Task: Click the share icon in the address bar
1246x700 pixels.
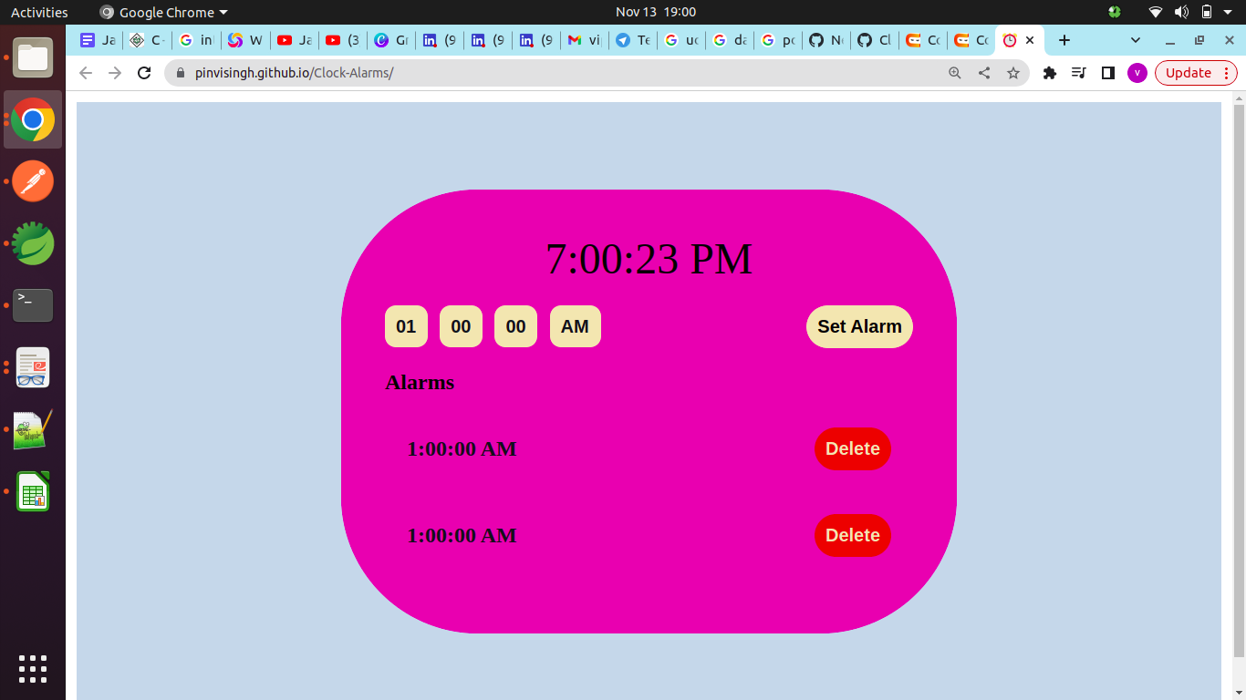Action: pos(984,73)
